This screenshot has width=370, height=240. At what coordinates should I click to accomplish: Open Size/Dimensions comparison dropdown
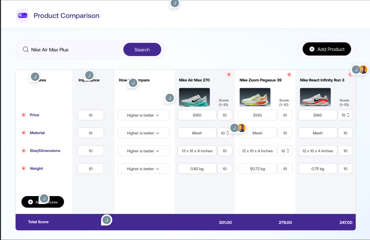click(x=143, y=151)
